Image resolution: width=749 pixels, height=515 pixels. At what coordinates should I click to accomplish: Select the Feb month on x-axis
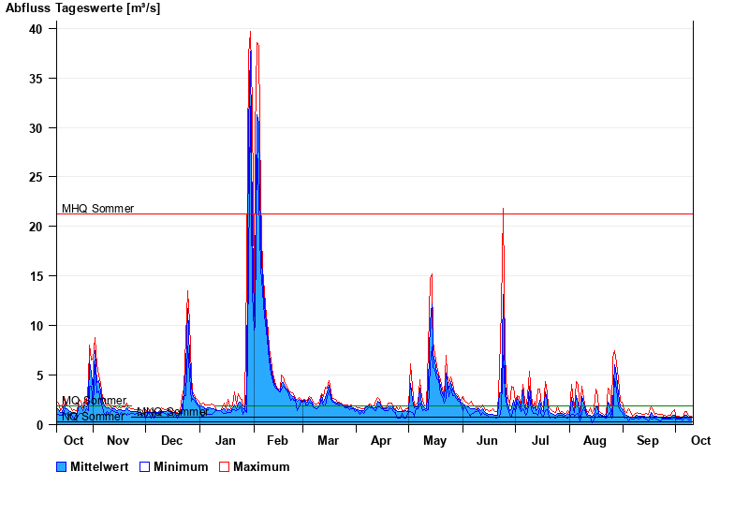point(277,440)
